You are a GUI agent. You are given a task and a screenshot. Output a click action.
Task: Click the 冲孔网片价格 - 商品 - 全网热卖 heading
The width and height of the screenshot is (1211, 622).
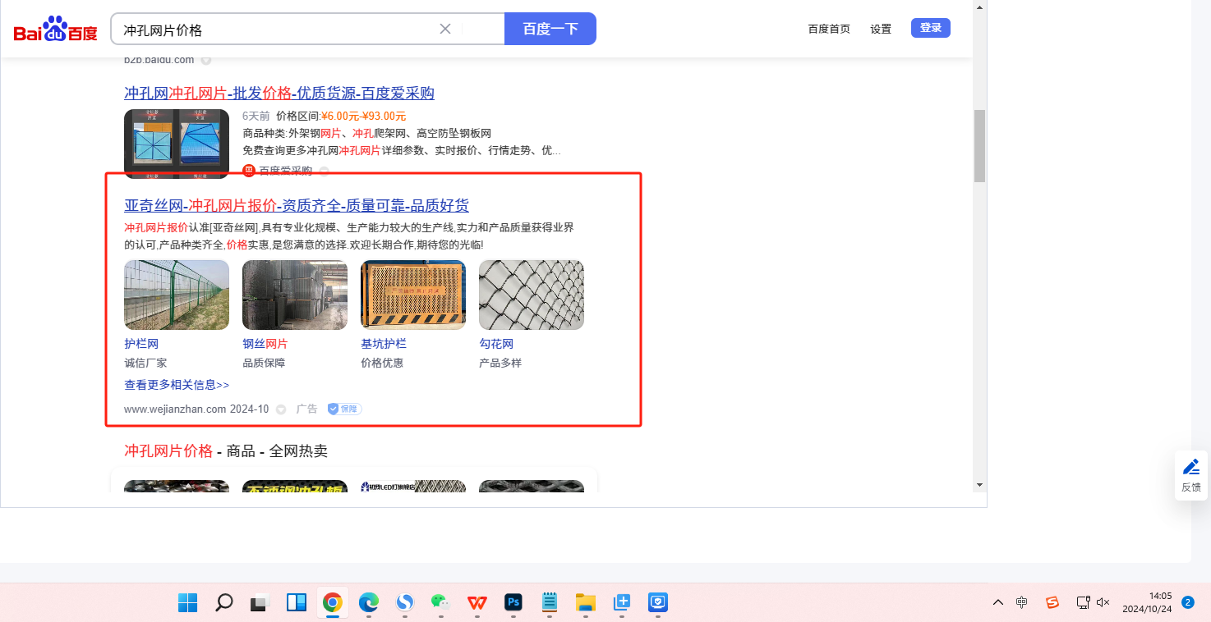pyautogui.click(x=226, y=451)
